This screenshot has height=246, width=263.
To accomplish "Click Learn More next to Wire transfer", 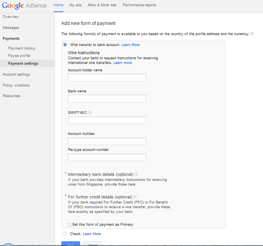I will (x=131, y=45).
